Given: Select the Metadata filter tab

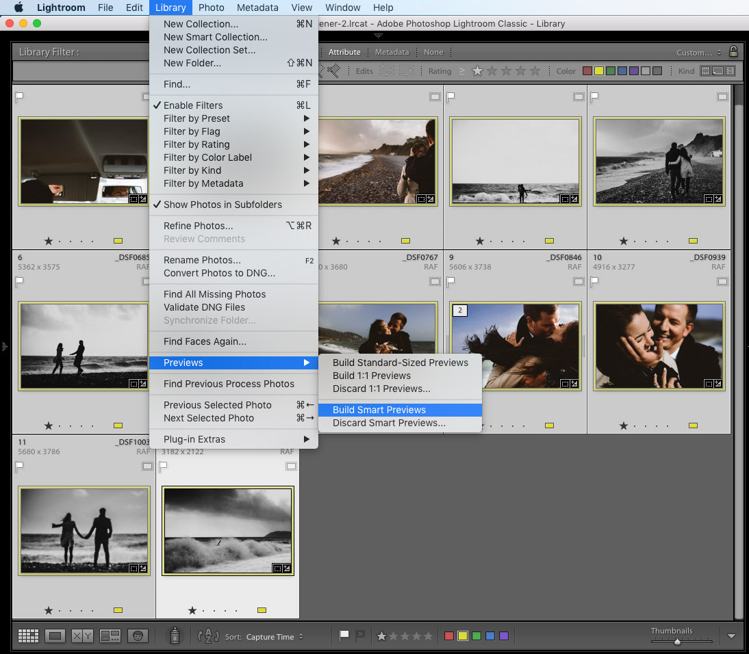Looking at the screenshot, I should [392, 52].
